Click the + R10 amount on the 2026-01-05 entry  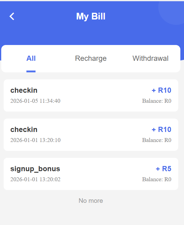tap(162, 90)
